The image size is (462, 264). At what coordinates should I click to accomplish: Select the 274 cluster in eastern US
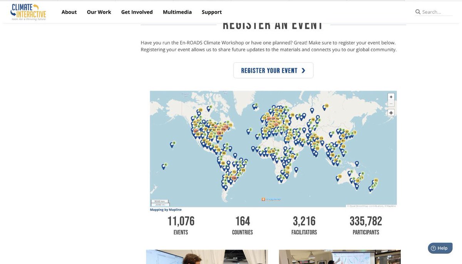223,129
